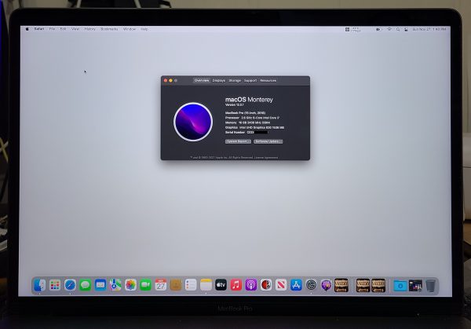Click the System Report button

pos(237,141)
